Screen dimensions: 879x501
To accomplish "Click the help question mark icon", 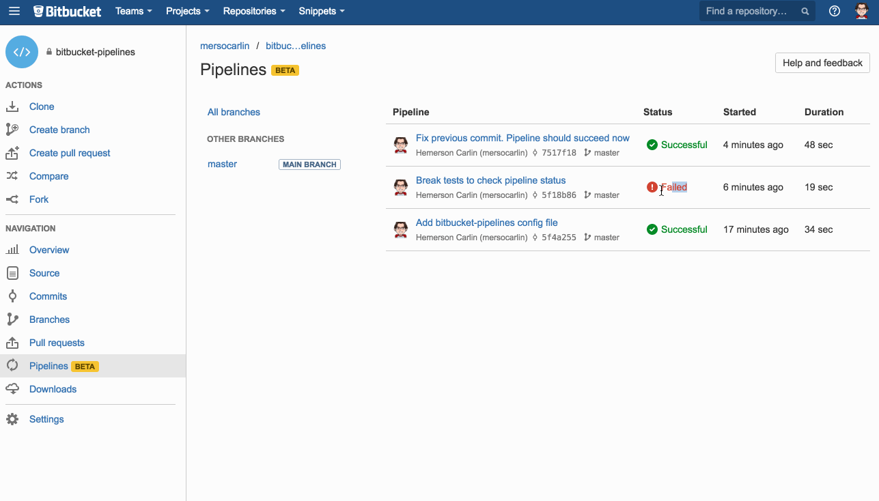I will click(834, 12).
